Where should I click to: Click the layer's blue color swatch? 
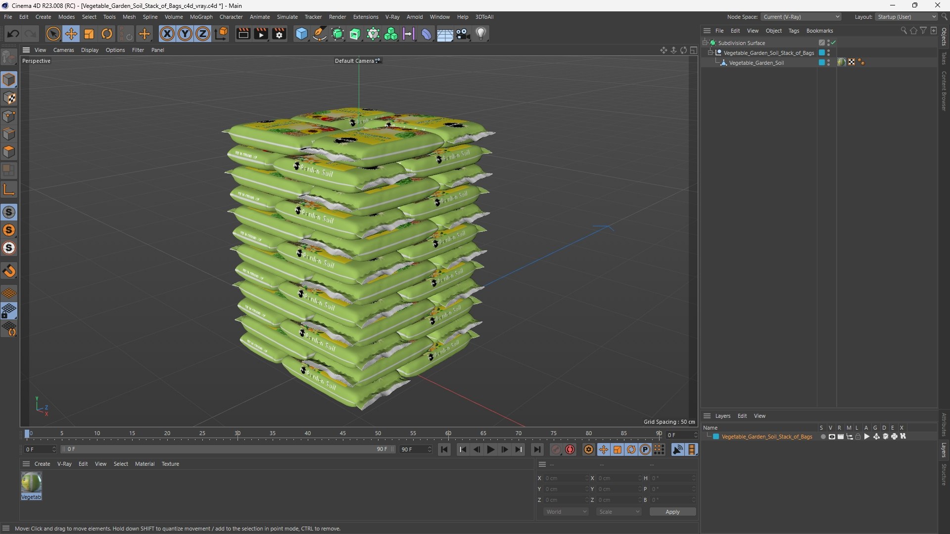click(x=715, y=437)
